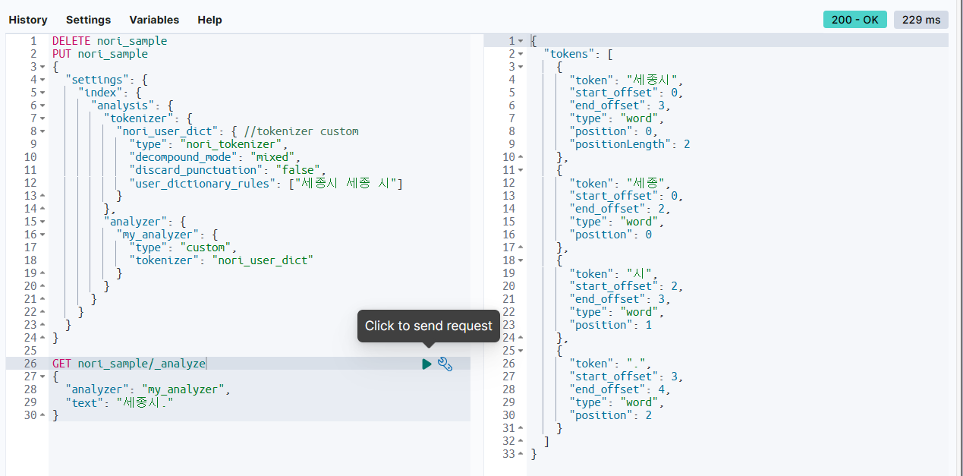The image size is (963, 476).
Task: Collapse the "analyzer" block fold arrow on line 15
Action: click(42, 222)
